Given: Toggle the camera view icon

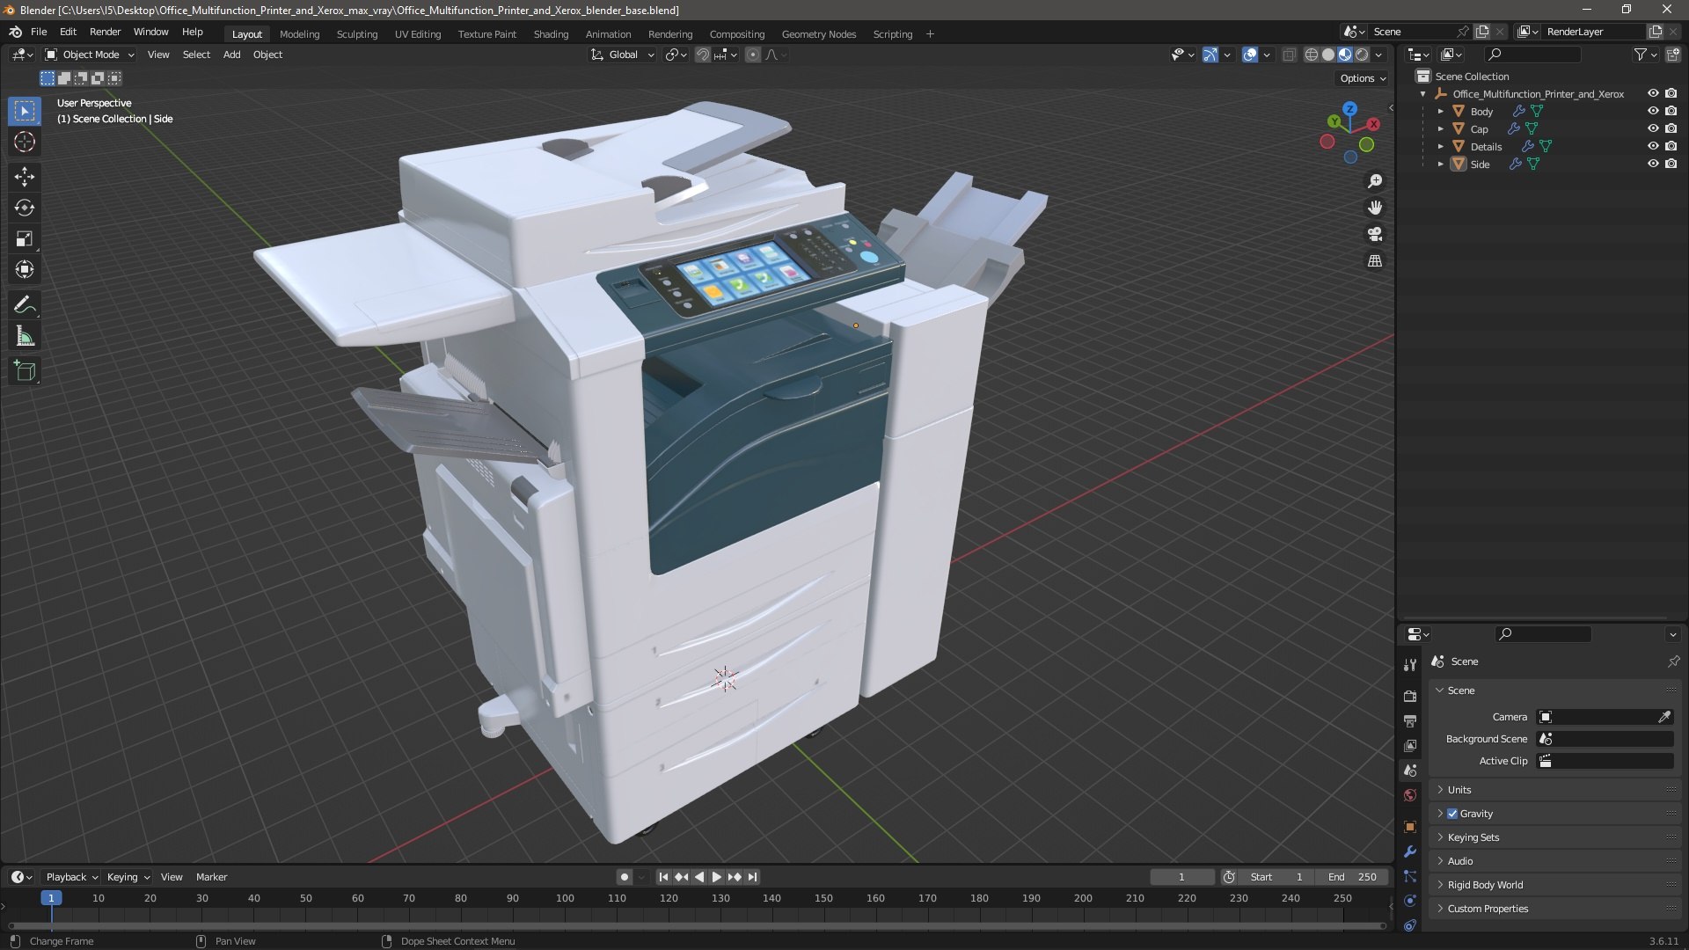Looking at the screenshot, I should tap(1375, 234).
